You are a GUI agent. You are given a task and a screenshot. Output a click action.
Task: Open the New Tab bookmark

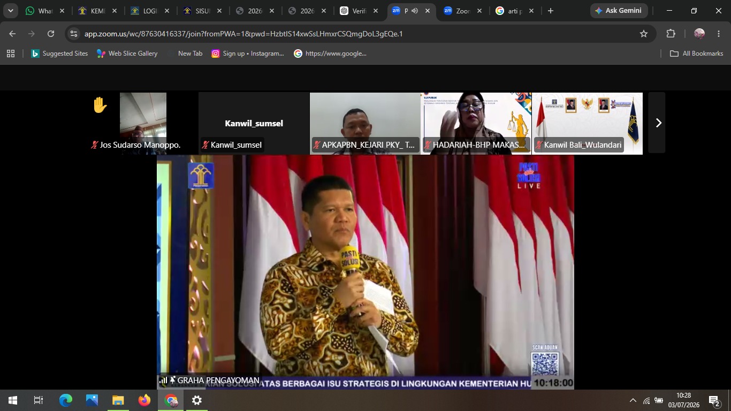185,54
